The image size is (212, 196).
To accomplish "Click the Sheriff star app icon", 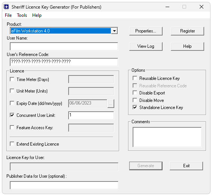I will (6, 7).
